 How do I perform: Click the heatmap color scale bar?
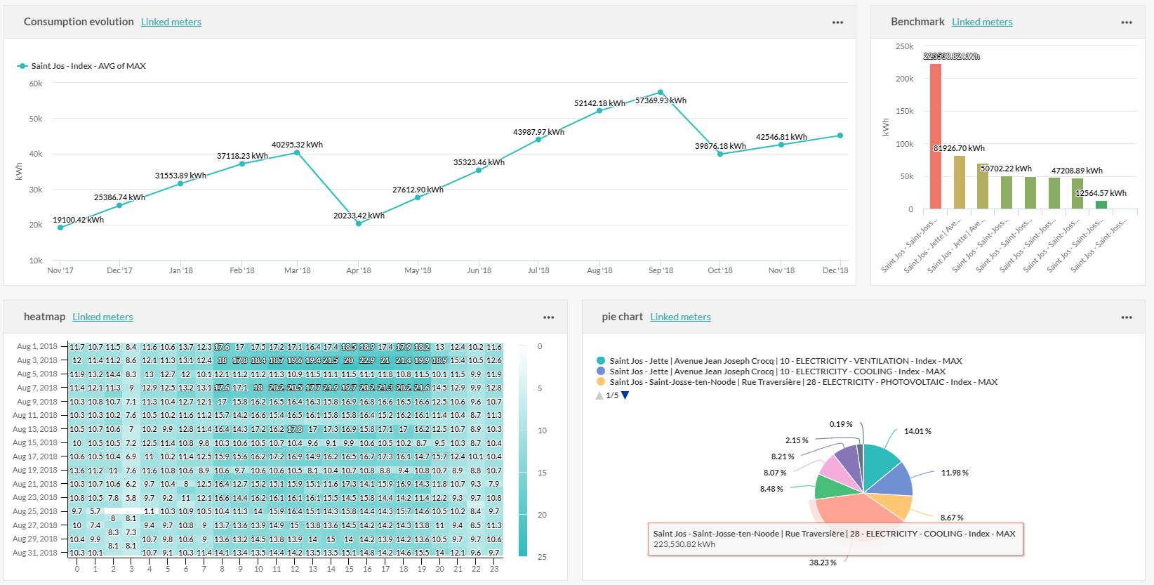(x=523, y=452)
